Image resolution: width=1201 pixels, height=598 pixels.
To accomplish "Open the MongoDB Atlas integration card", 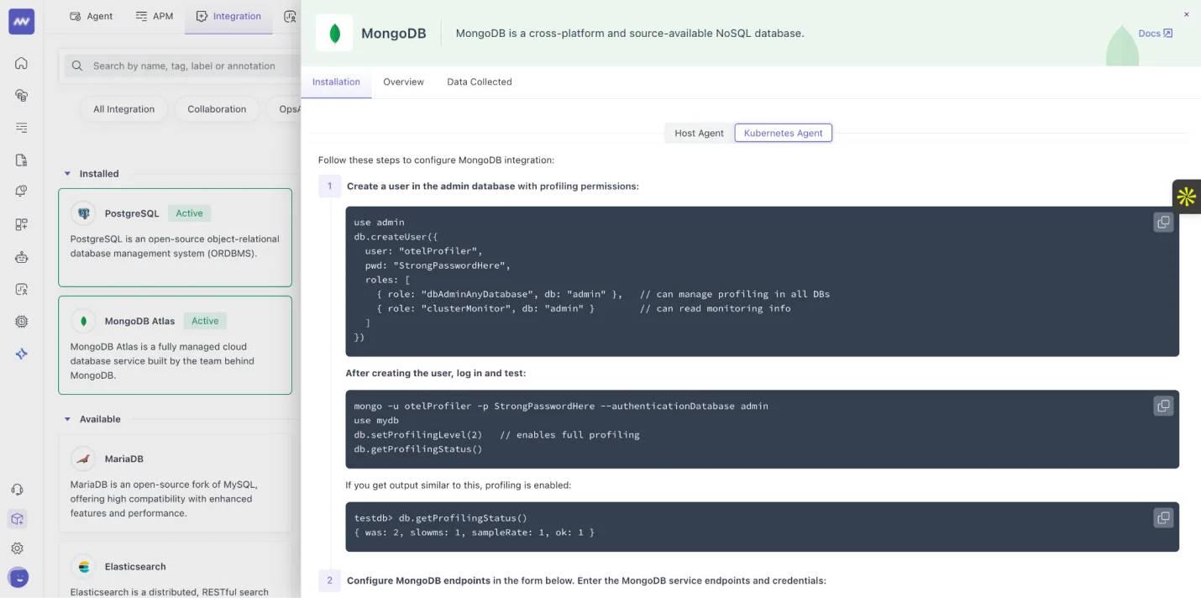I will pos(175,345).
